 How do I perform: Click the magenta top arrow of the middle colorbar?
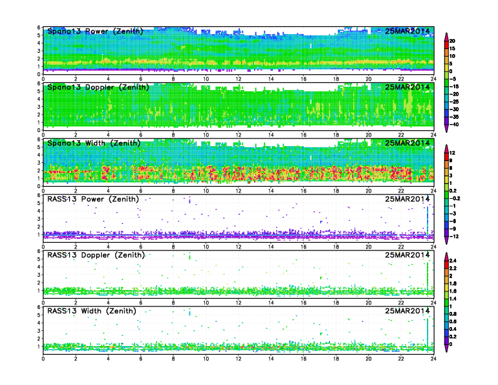pyautogui.click(x=446, y=148)
